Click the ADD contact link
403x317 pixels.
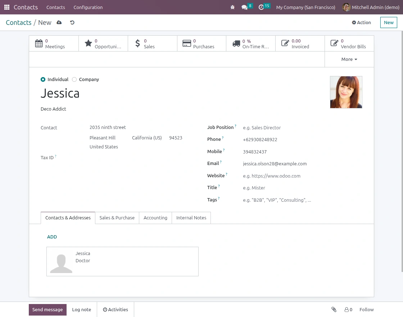[x=52, y=237]
